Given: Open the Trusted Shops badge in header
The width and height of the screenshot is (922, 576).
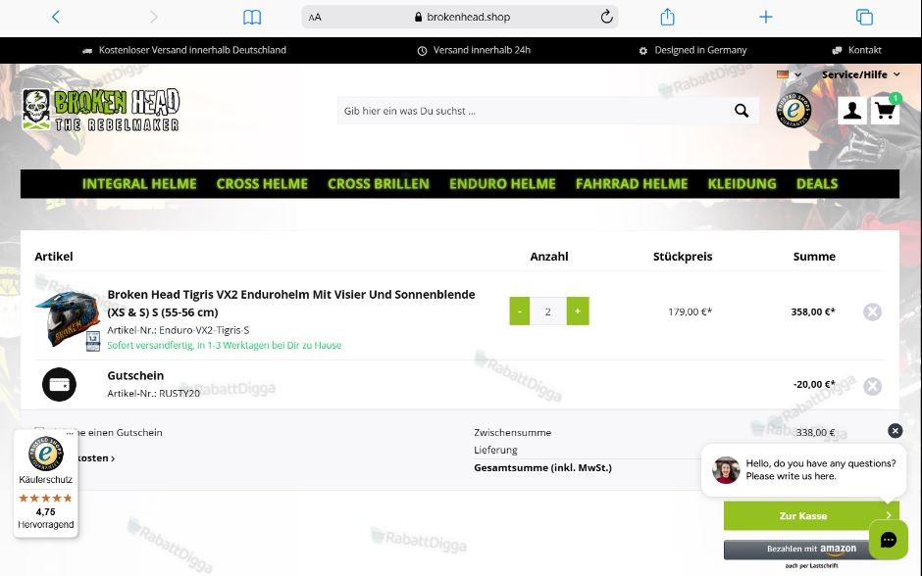Looking at the screenshot, I should point(794,110).
